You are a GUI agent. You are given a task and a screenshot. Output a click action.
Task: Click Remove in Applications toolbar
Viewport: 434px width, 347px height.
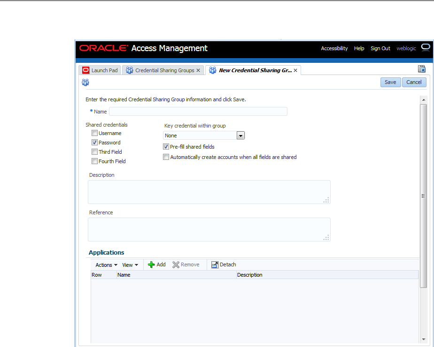186,264
